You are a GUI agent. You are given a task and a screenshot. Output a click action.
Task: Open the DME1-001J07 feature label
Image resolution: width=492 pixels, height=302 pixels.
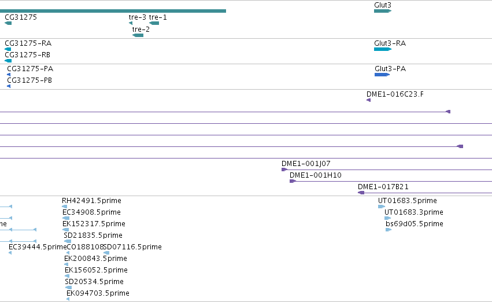pos(306,164)
